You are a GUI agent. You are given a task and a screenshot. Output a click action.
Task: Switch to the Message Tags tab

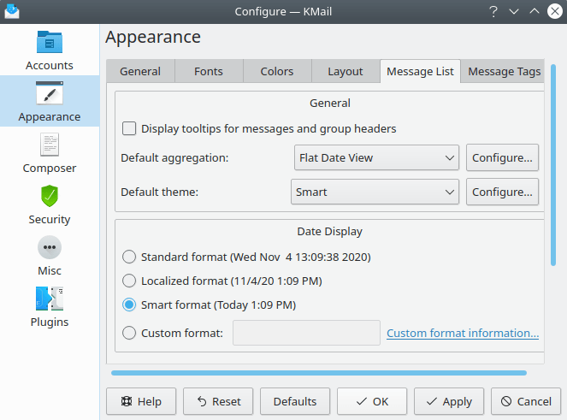click(x=504, y=71)
